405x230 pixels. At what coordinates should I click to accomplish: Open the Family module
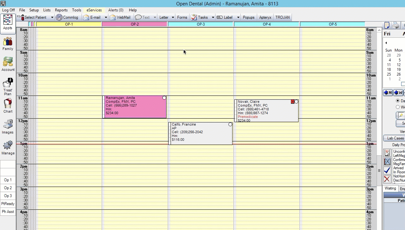[8, 44]
